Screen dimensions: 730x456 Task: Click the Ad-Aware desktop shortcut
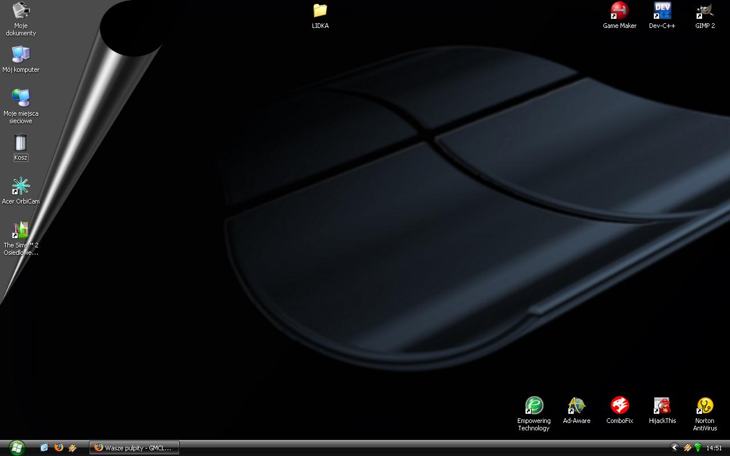click(x=577, y=406)
